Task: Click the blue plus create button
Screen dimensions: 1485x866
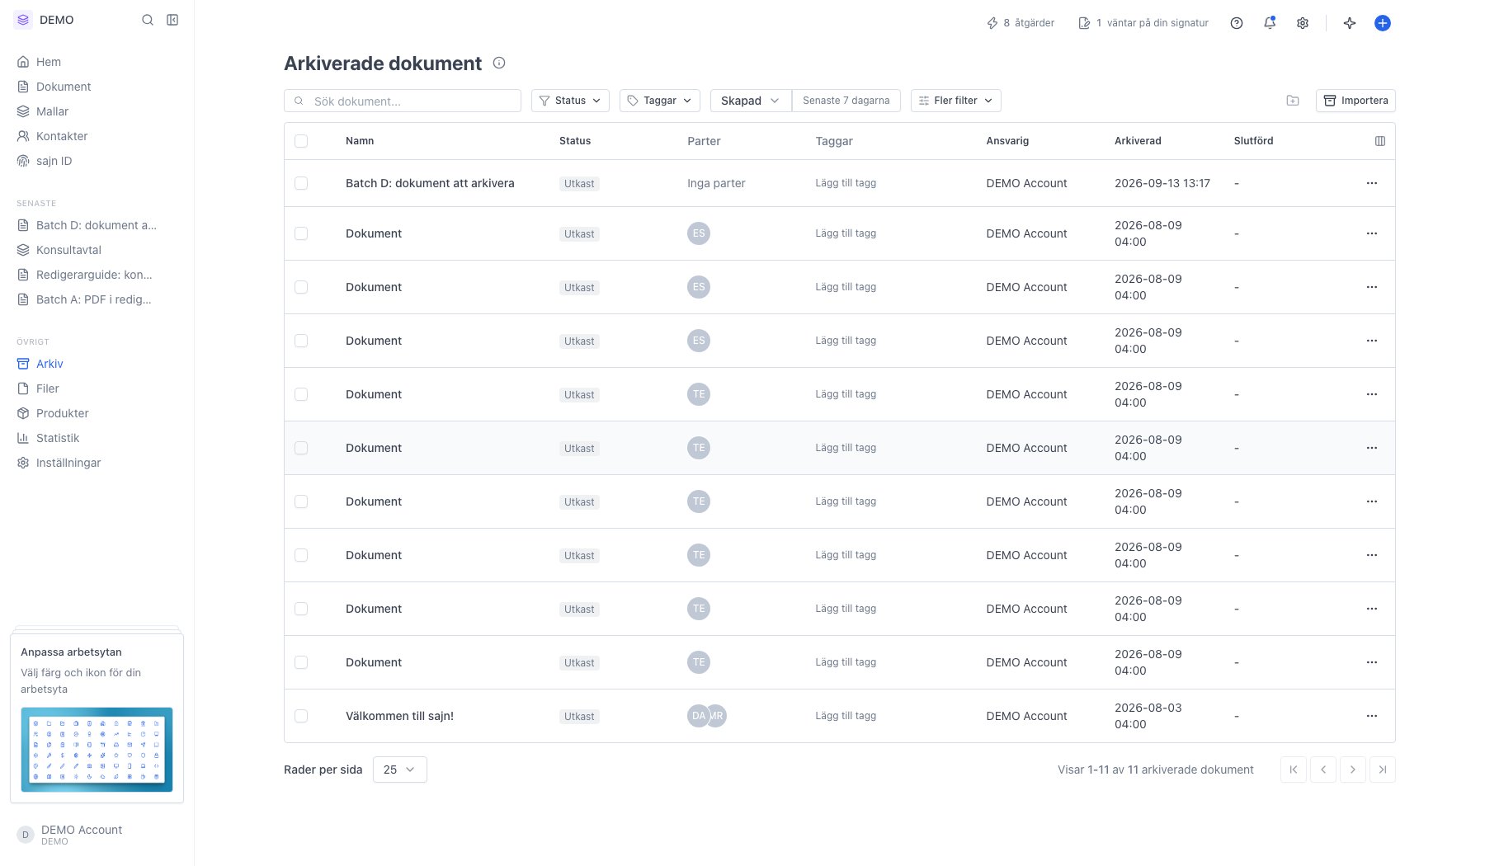Action: coord(1383,23)
